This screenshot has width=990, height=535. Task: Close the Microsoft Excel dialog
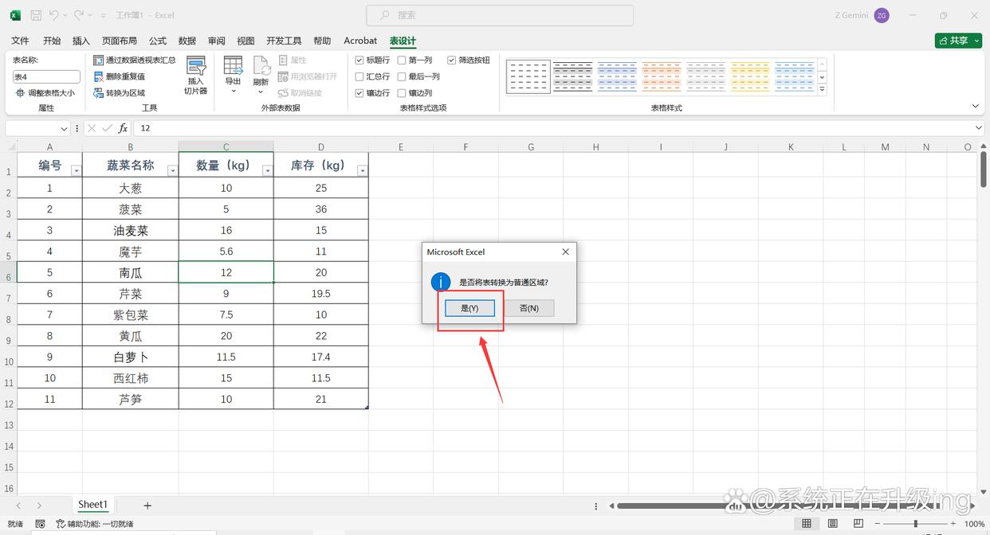(565, 252)
